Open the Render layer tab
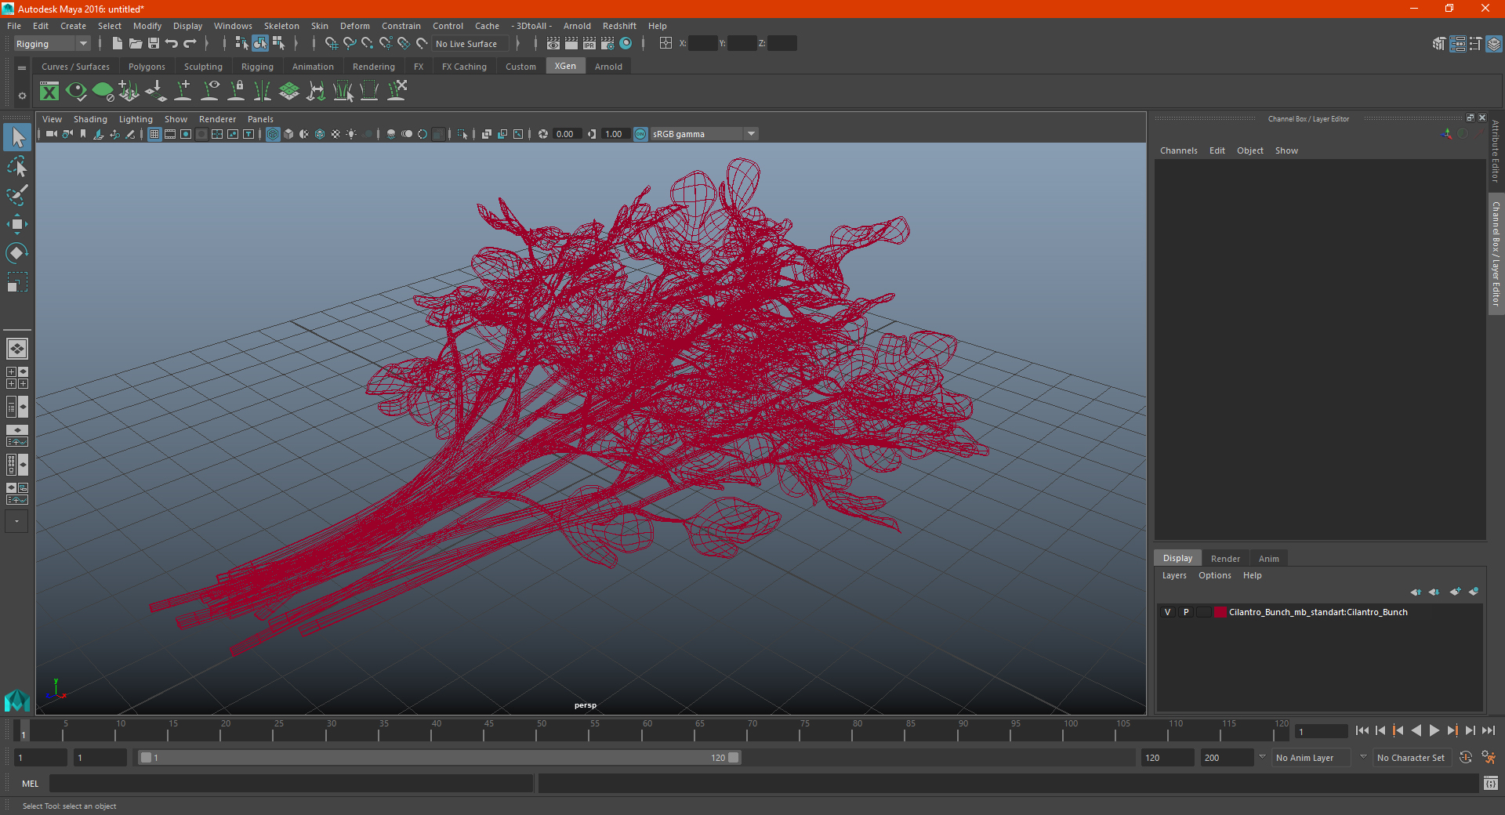 click(x=1225, y=559)
